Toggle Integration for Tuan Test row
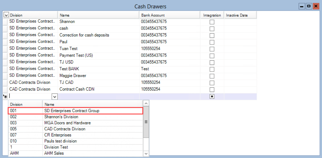 pyautogui.click(x=212, y=49)
